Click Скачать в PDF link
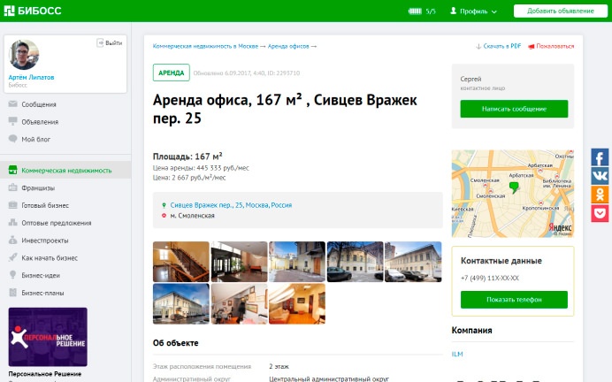This screenshot has height=382, width=612. [499, 46]
